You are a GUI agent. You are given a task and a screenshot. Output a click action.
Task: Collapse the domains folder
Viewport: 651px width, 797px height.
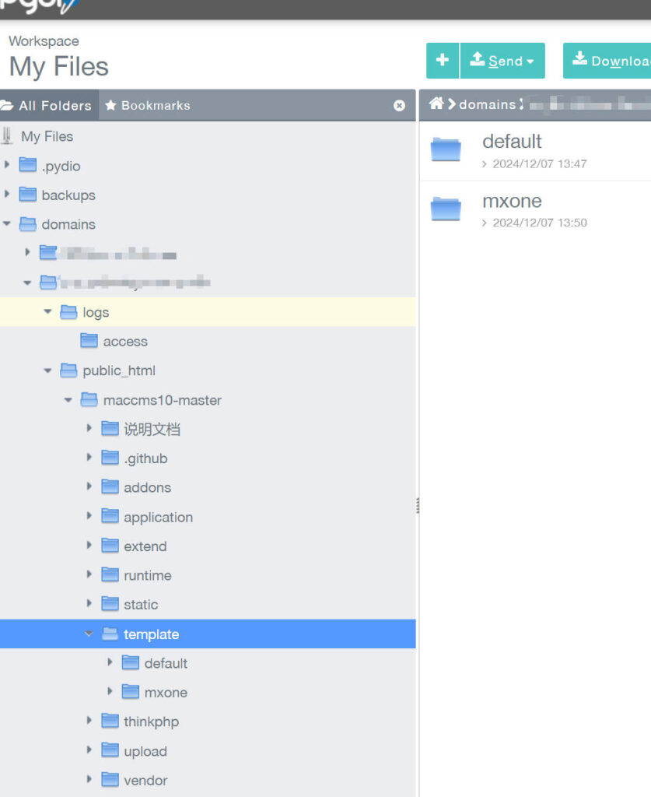(8, 224)
